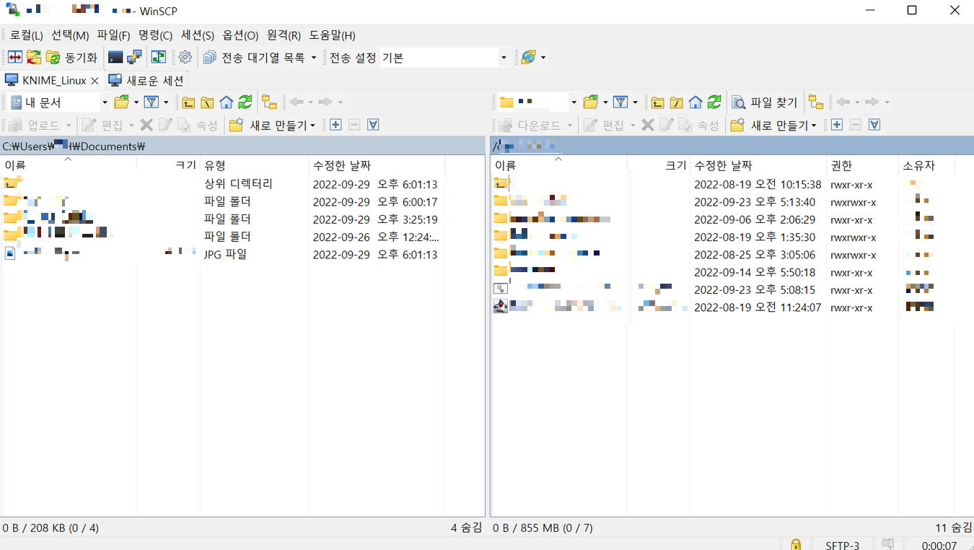
Task: Refresh the local panel file list
Action: pyautogui.click(x=245, y=102)
